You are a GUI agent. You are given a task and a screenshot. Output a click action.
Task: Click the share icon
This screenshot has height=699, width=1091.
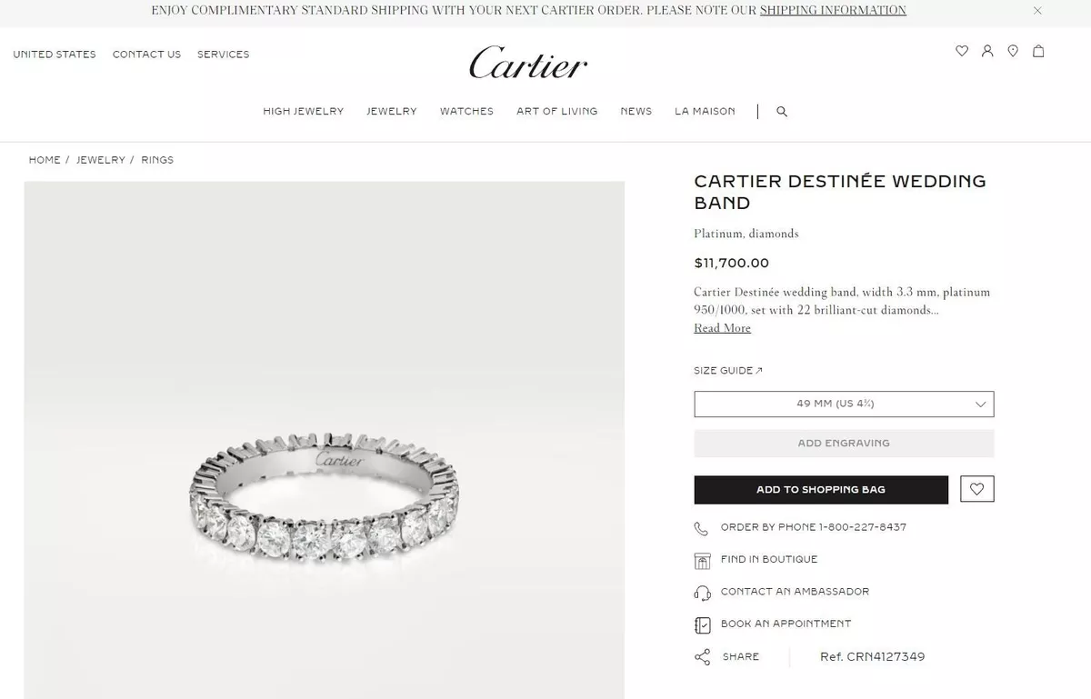click(702, 656)
